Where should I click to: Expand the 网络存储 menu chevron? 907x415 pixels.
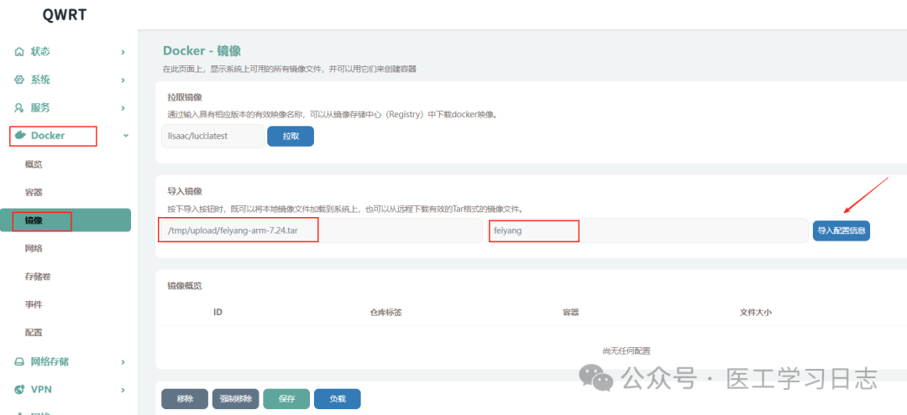123,362
